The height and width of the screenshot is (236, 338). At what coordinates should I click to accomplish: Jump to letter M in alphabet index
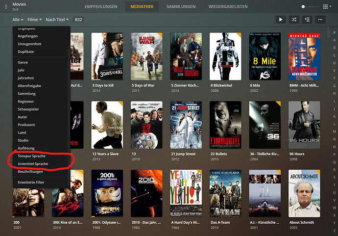335,131
